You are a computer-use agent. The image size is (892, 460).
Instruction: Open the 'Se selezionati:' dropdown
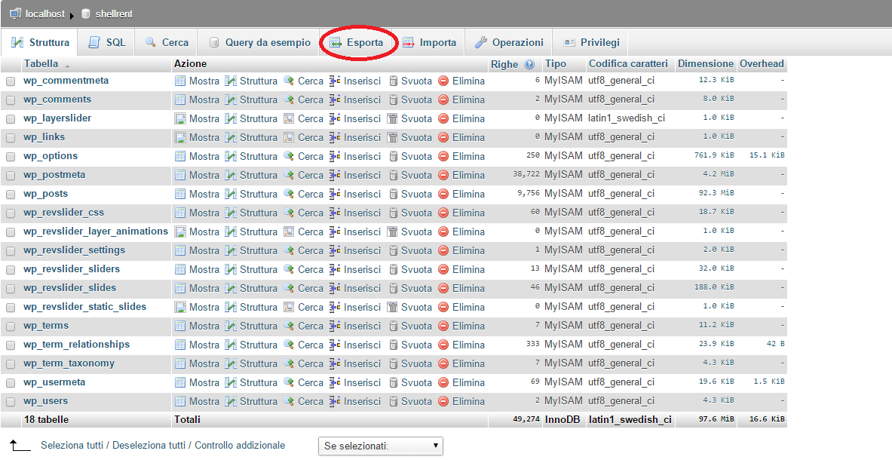tap(380, 446)
